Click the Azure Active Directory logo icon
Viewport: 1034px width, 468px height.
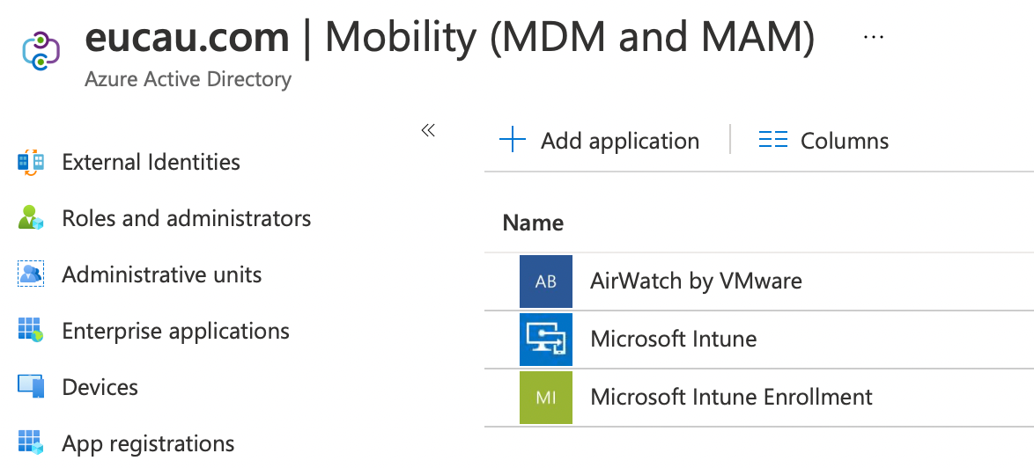[41, 51]
